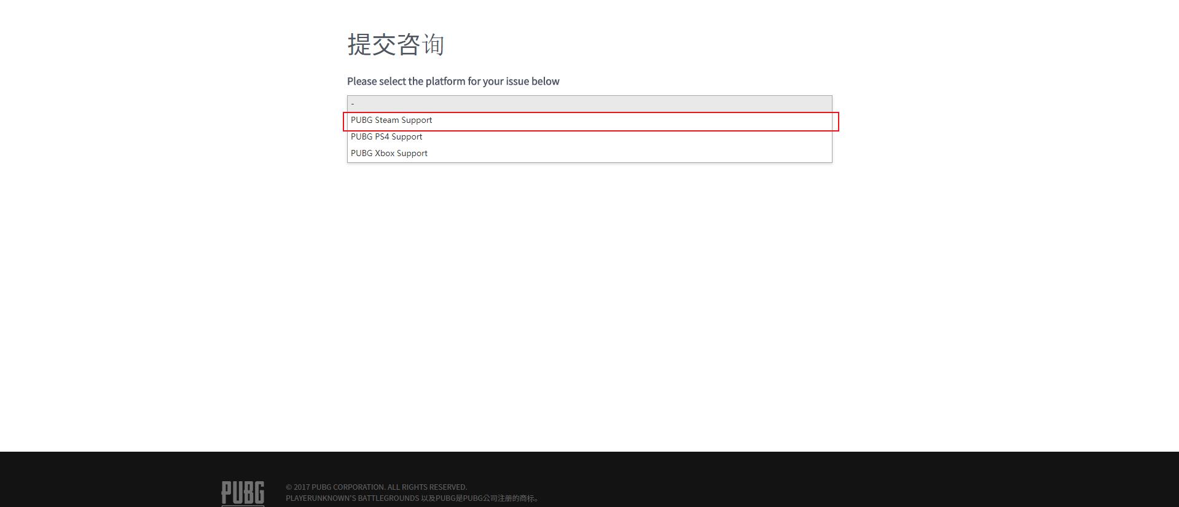Screen dimensions: 1179x507
Task: Choose PUBG PS4 Support option
Action: 589,137
